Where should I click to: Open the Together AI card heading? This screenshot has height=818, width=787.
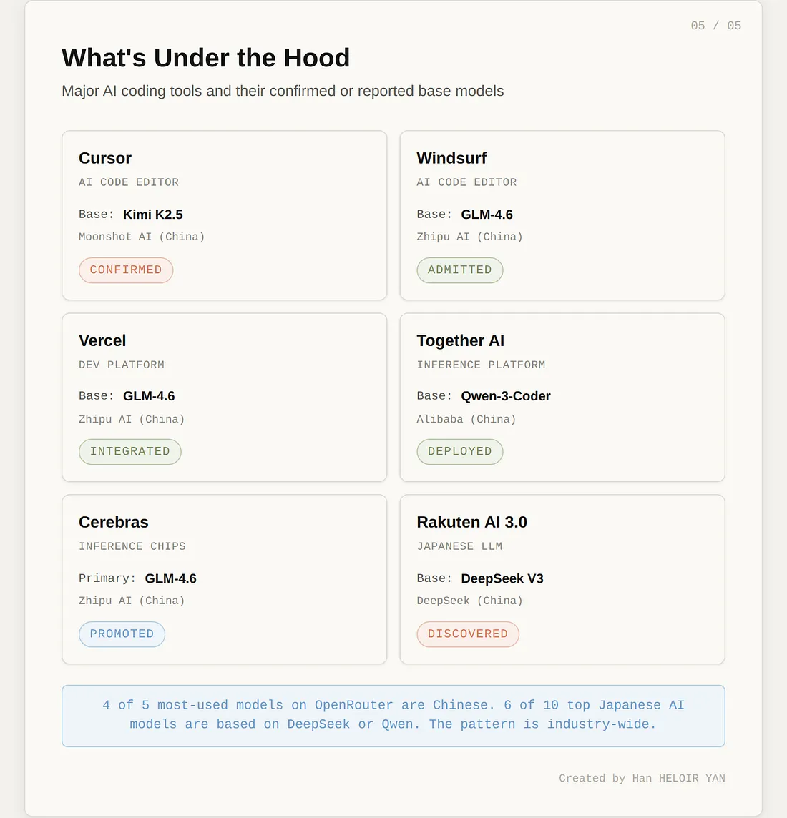coord(461,340)
